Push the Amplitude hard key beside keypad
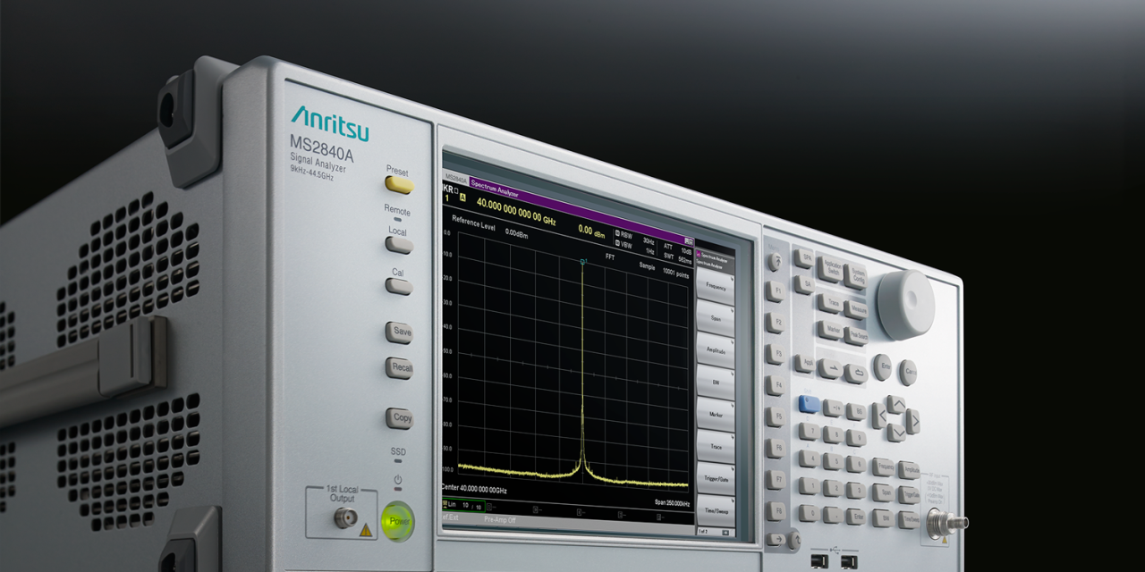 point(909,470)
